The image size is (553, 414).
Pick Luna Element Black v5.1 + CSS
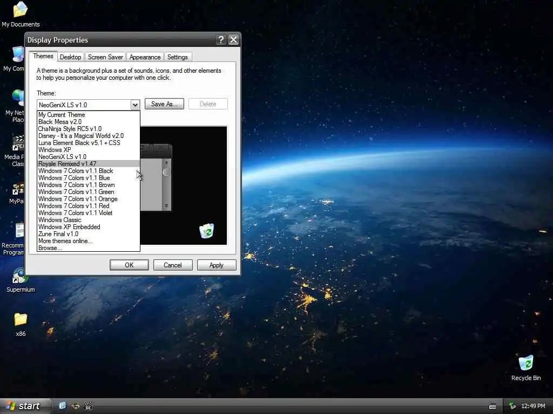[89, 143]
